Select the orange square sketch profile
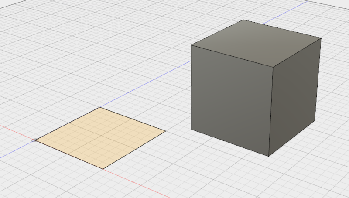Screen dimensions: 349x198 (101, 137)
